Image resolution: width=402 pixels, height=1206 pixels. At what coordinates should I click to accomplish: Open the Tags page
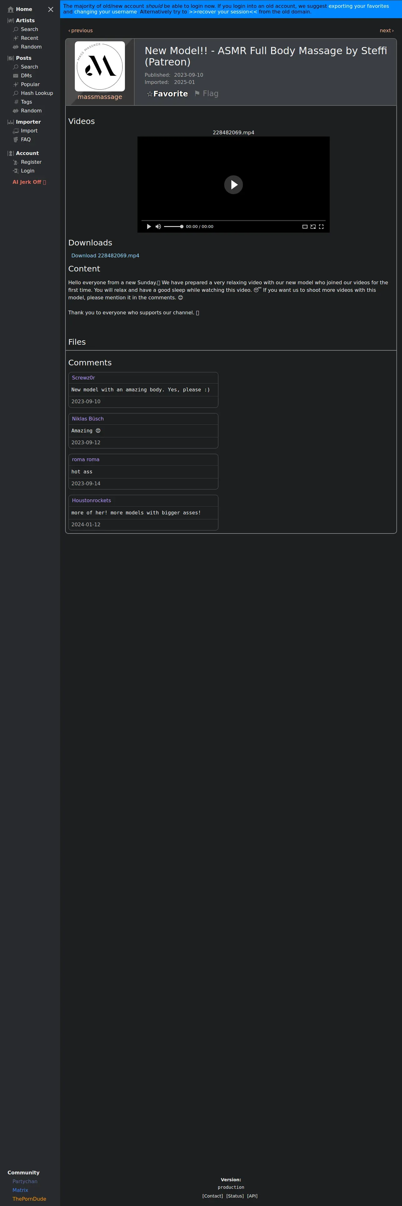pos(26,102)
